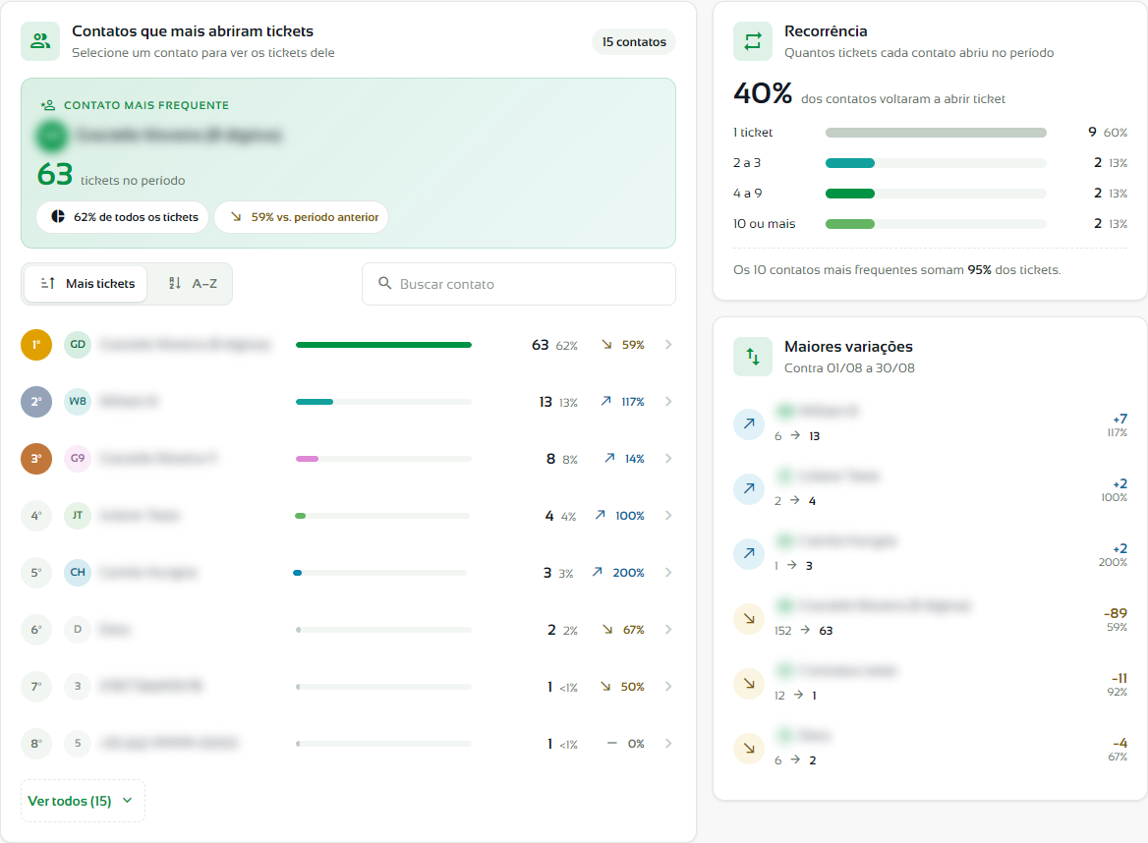1148x843 pixels.
Task: Click the add-contact icon by CONTATO MAIS FREQUENTE
Action: pyautogui.click(x=48, y=105)
